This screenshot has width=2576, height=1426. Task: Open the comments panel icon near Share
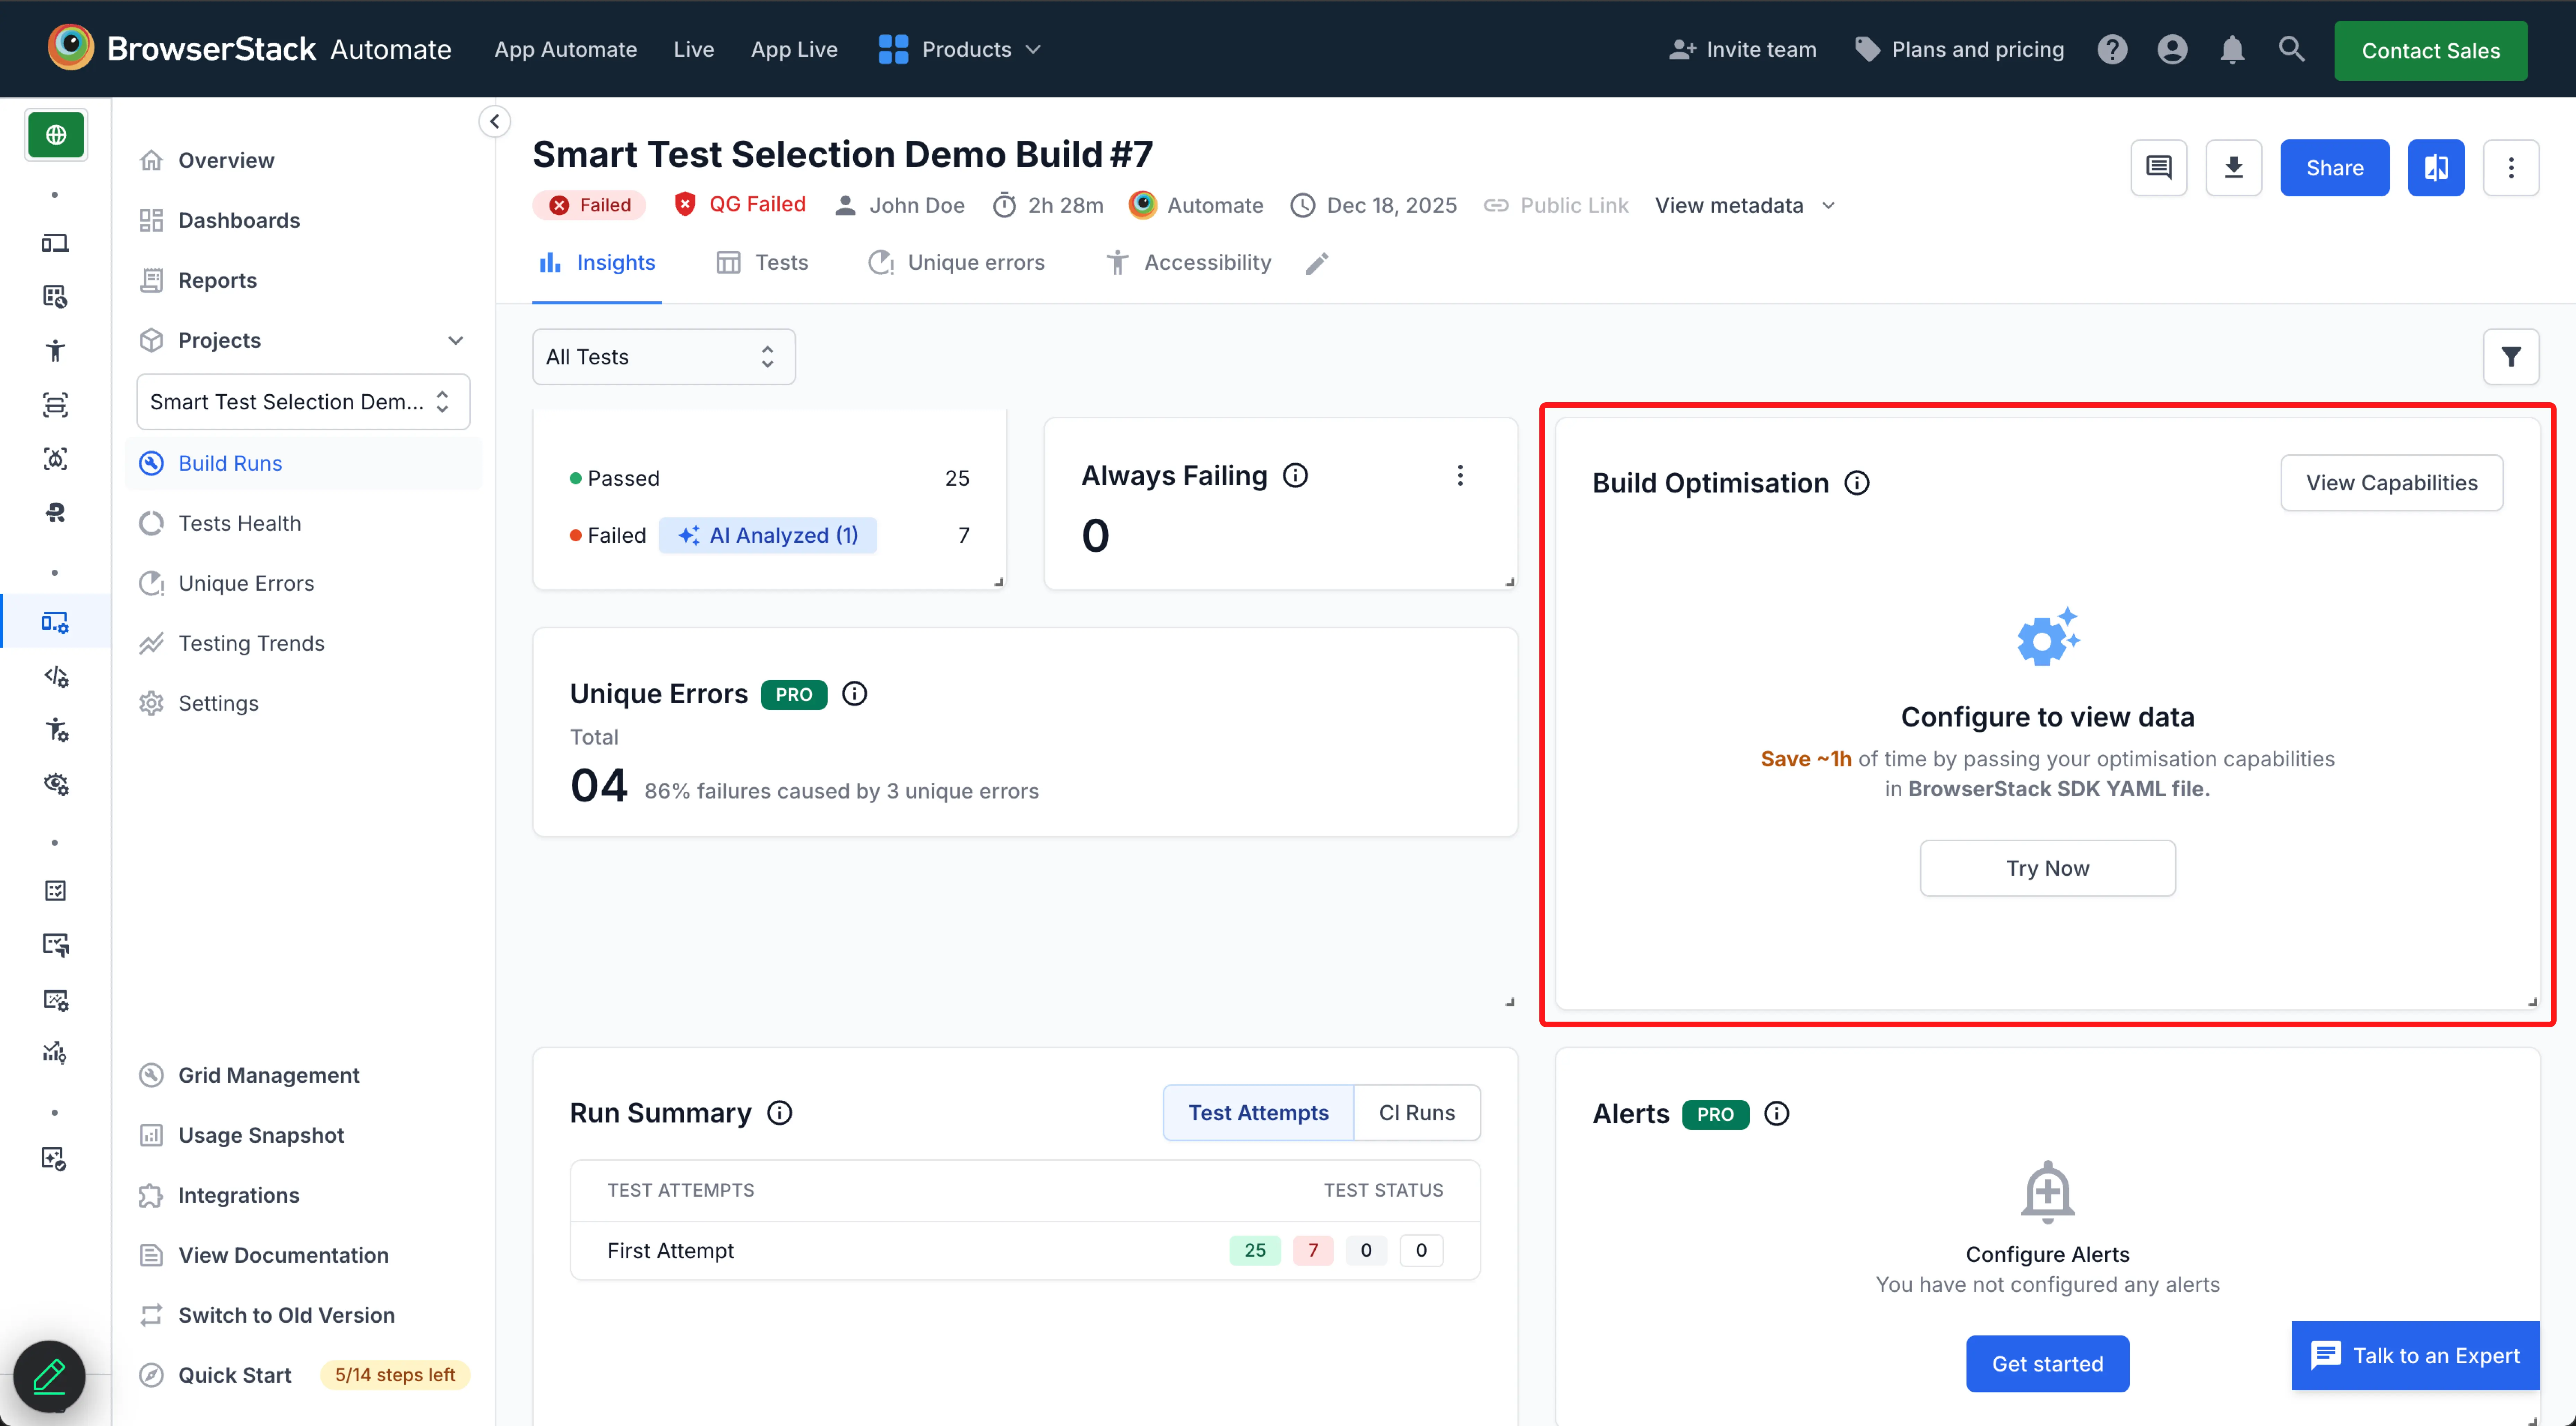coord(2159,167)
